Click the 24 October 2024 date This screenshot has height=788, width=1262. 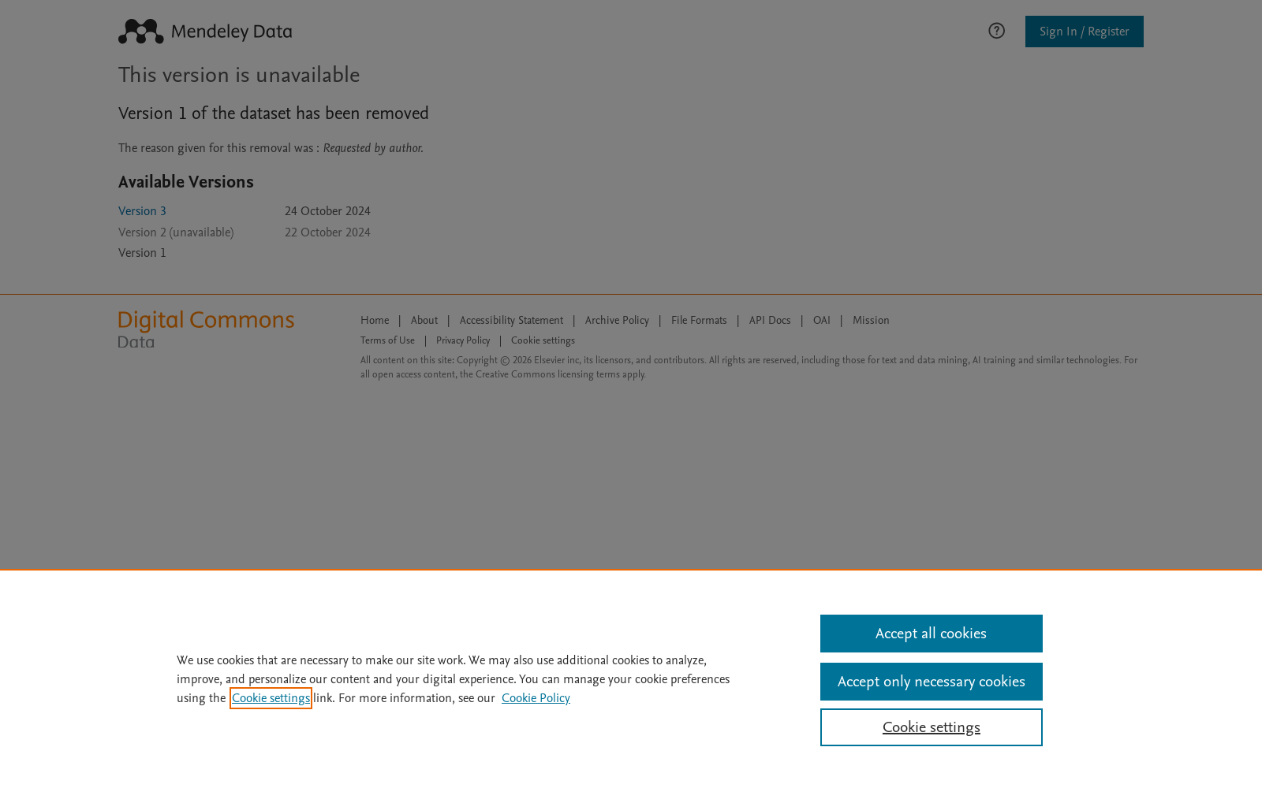(327, 211)
